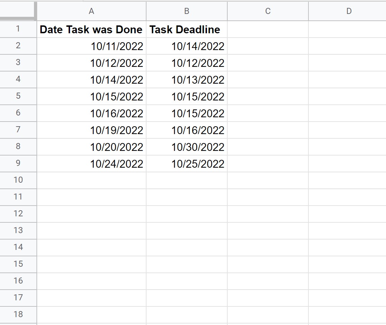This screenshot has height=325, width=386.
Task: Select column B header
Action: tap(187, 11)
